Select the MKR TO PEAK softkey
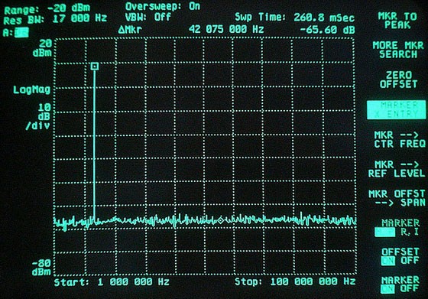This screenshot has width=428, height=299. [397, 21]
